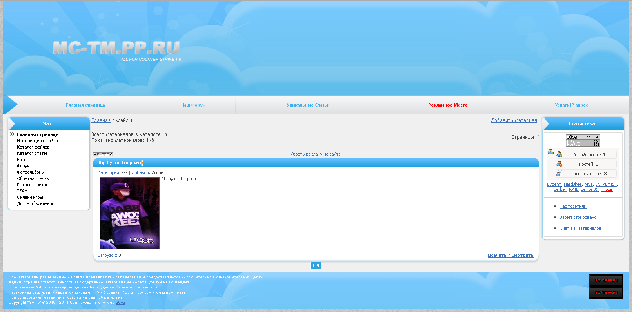Image resolution: width=632 pixels, height=312 pixels.
Task: Open 'Наш Форум' in the top navigation
Action: [x=193, y=105]
